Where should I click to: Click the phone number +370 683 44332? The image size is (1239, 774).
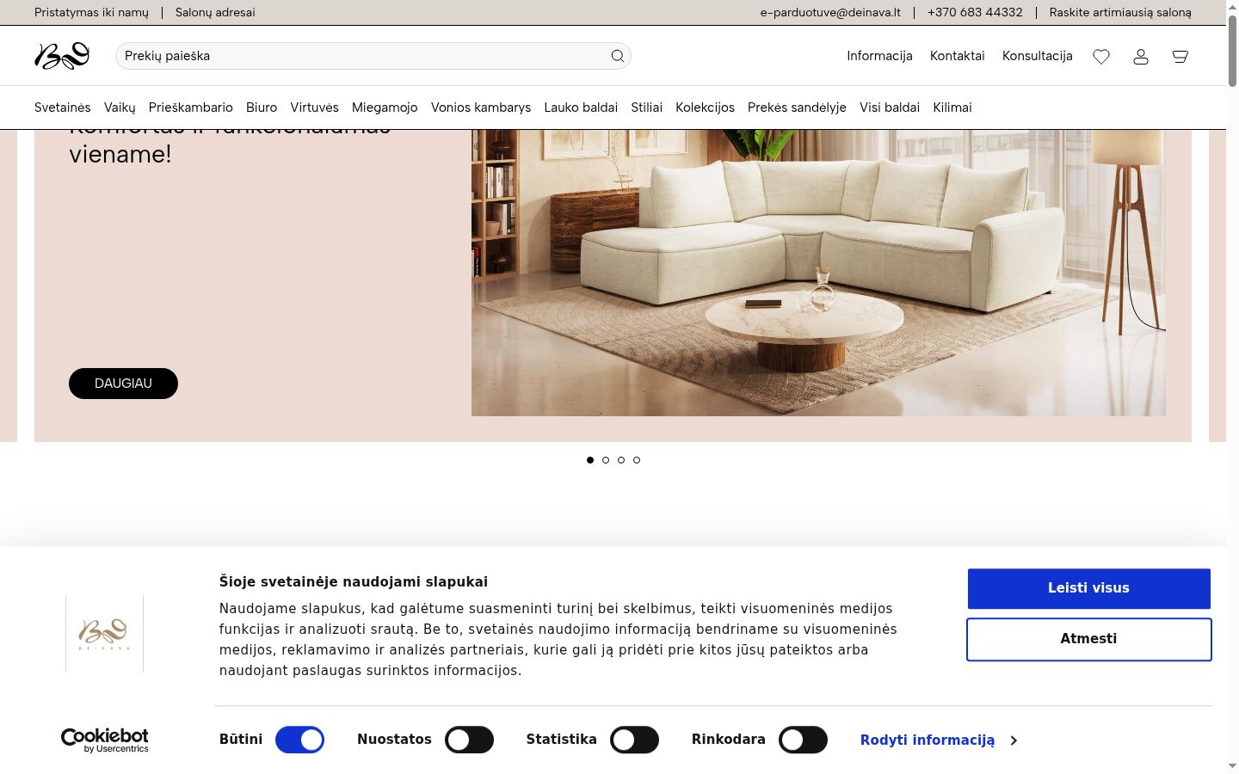(x=975, y=12)
